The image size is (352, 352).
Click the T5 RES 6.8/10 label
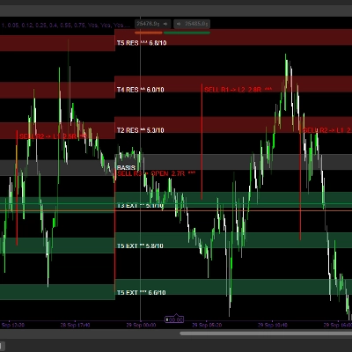tap(142, 43)
